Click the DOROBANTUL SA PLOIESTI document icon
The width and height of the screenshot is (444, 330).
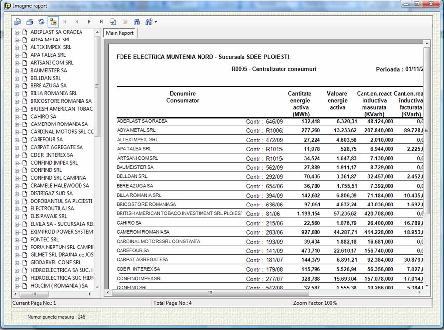pyautogui.click(x=25, y=201)
